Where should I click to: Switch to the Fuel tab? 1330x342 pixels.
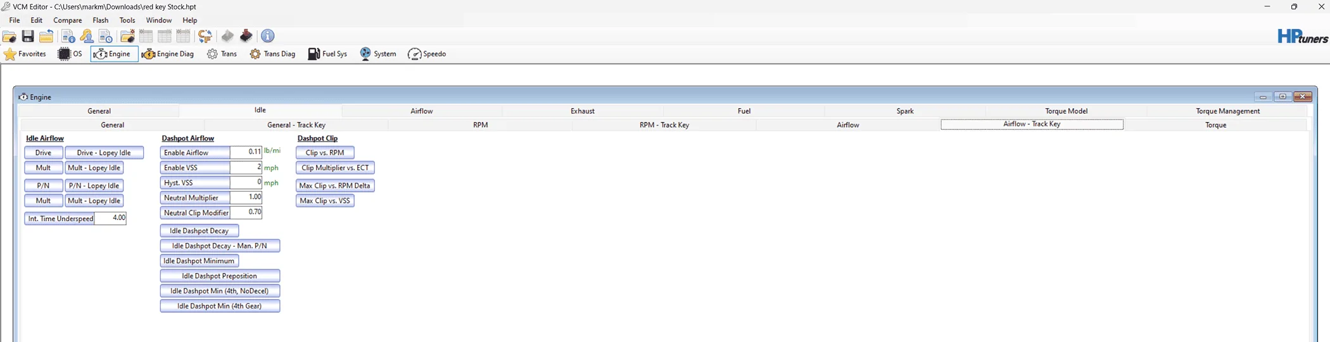point(744,111)
